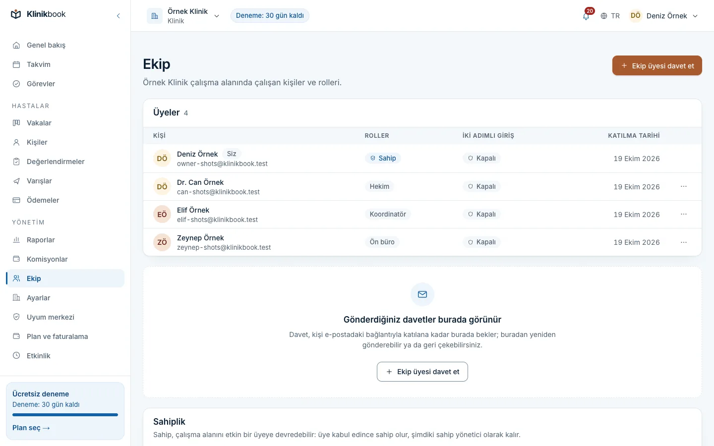Click the trial progress bar
The width and height of the screenshot is (714, 446).
tap(65, 415)
